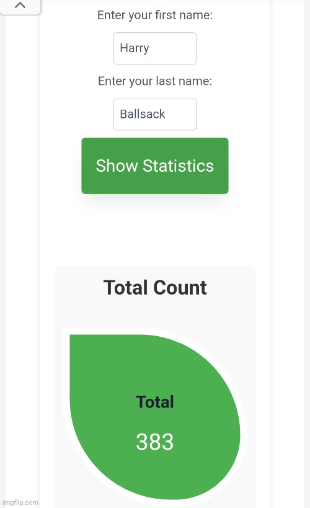Click the 'Enter your first name:' label

pyautogui.click(x=155, y=15)
